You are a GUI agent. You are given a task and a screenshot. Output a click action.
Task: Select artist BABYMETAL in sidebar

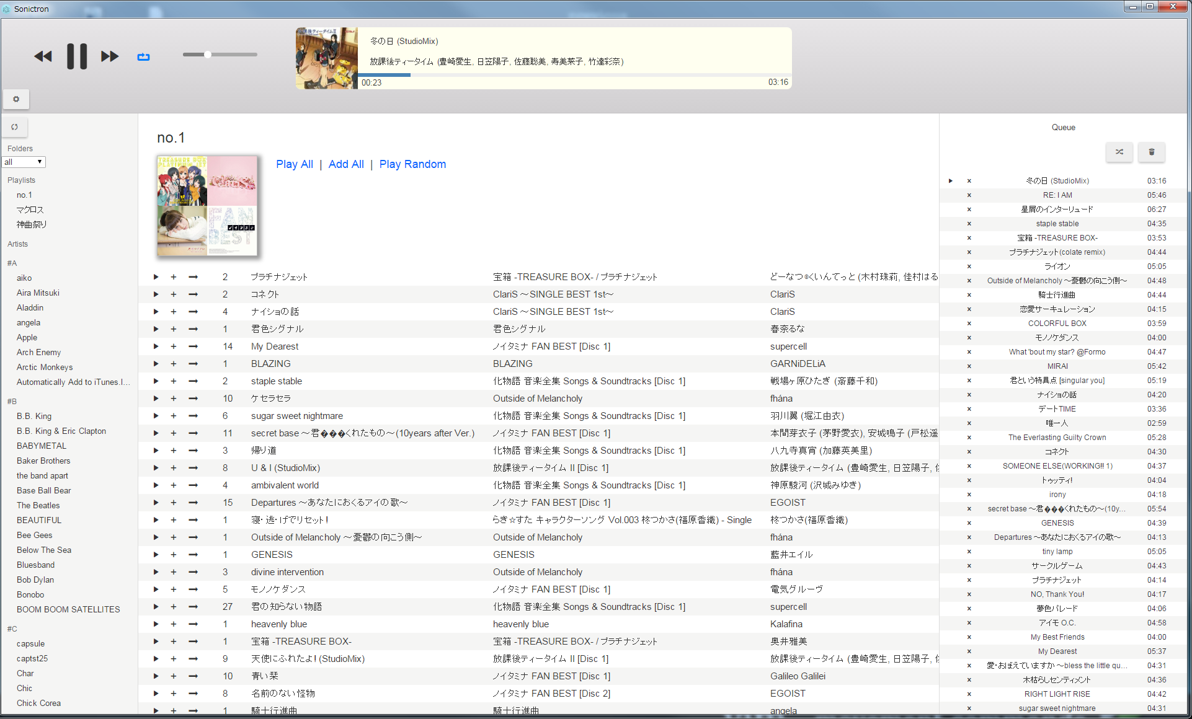point(42,446)
